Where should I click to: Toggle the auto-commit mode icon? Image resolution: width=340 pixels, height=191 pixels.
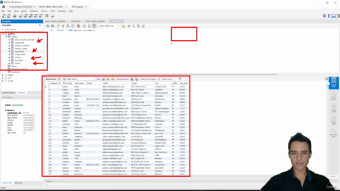[x=94, y=26]
